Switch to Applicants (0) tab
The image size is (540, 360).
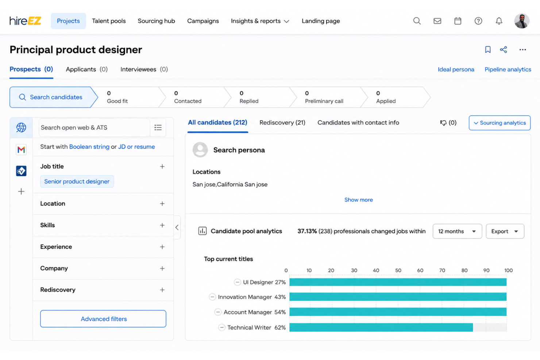87,69
